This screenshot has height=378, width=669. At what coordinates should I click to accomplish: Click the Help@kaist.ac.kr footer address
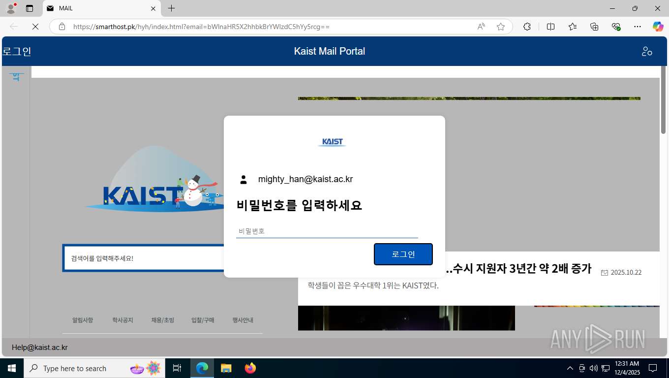[40, 347]
